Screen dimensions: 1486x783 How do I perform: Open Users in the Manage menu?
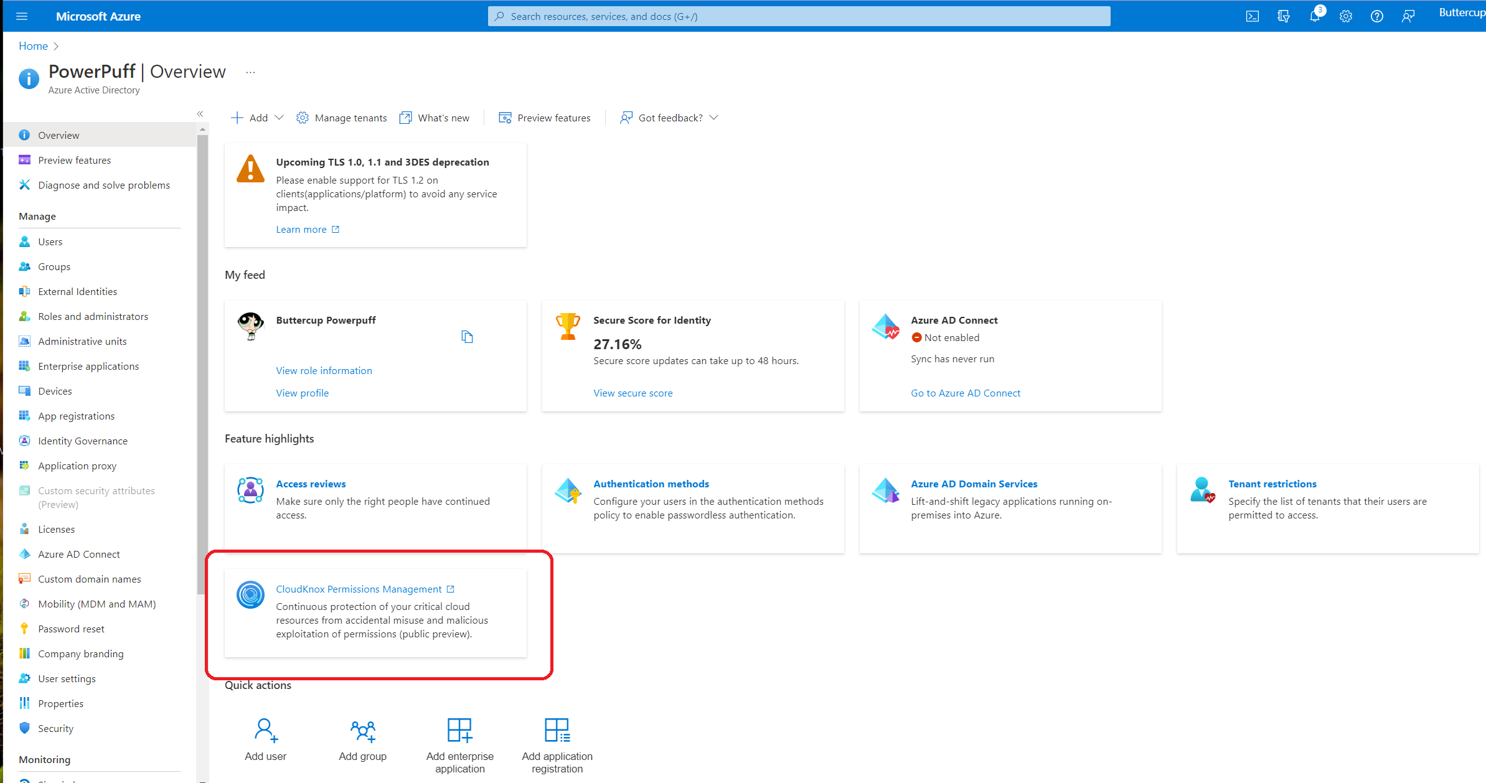(50, 241)
